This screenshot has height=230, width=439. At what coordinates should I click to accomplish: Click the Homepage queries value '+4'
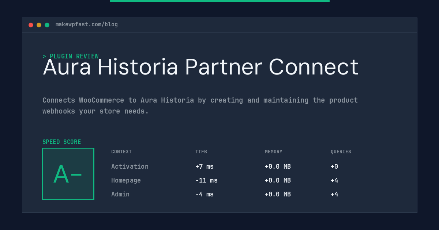[x=334, y=180]
